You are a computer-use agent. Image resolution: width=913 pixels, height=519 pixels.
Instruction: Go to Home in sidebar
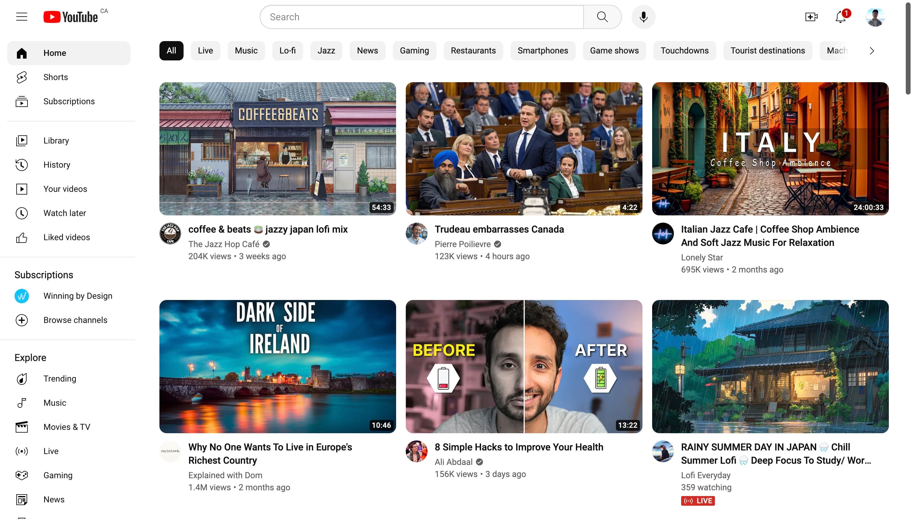click(x=69, y=53)
